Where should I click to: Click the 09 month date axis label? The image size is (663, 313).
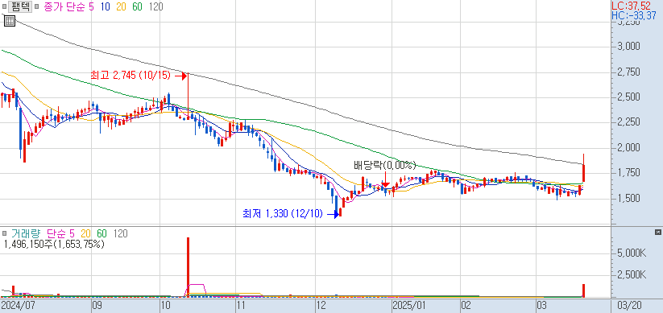pos(97,305)
